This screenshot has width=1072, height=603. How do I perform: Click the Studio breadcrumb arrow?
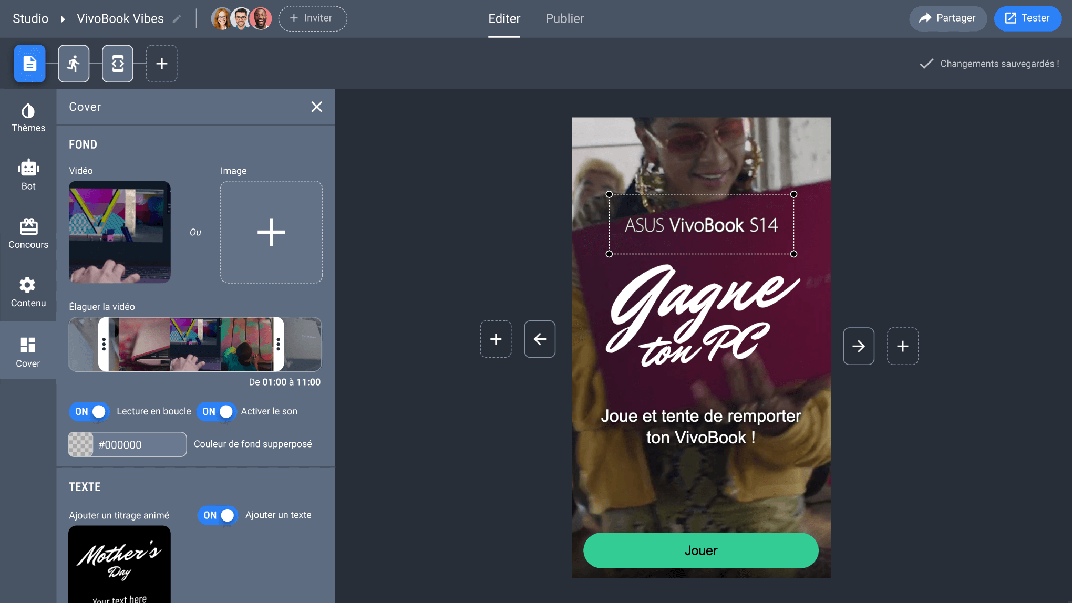63,19
